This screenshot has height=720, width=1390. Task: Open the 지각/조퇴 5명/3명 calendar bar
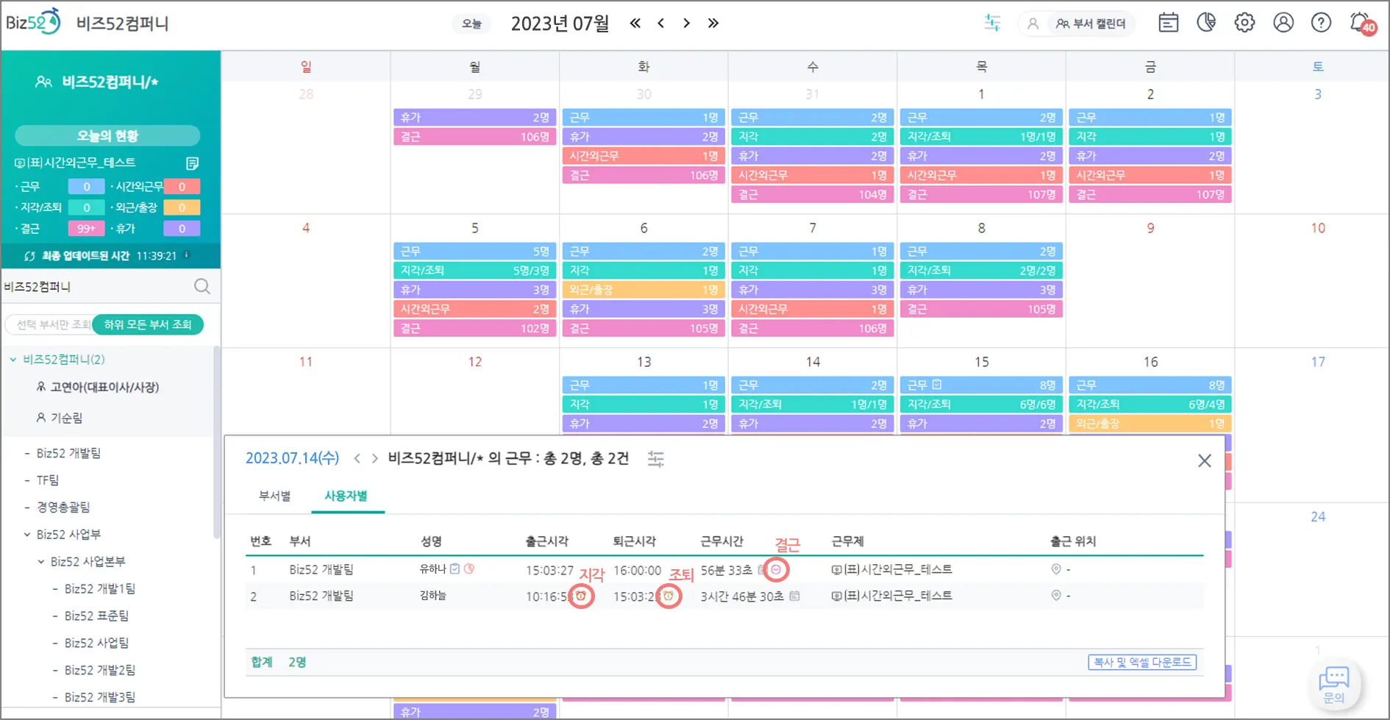coord(474,271)
